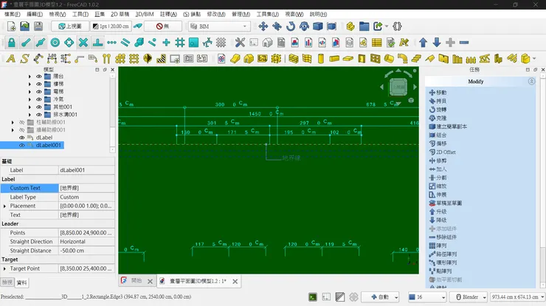546x306 pixels.
Task: Click the Fence tool icon
Action: (471, 58)
